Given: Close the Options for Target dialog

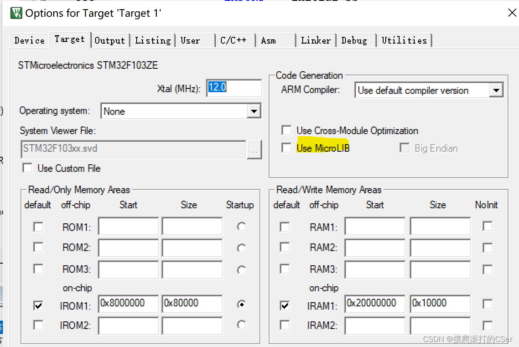Looking at the screenshot, I should (x=512, y=13).
